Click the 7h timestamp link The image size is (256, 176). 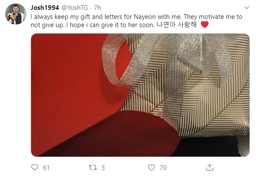pyautogui.click(x=97, y=8)
